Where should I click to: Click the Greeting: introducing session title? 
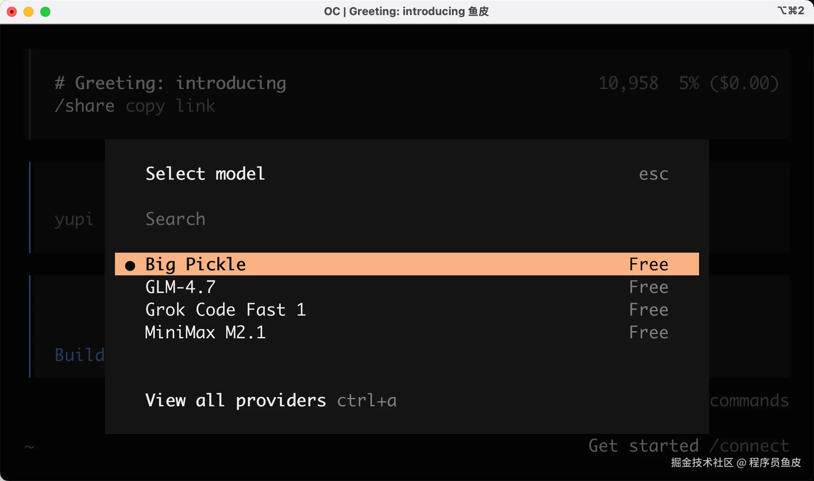[180, 83]
